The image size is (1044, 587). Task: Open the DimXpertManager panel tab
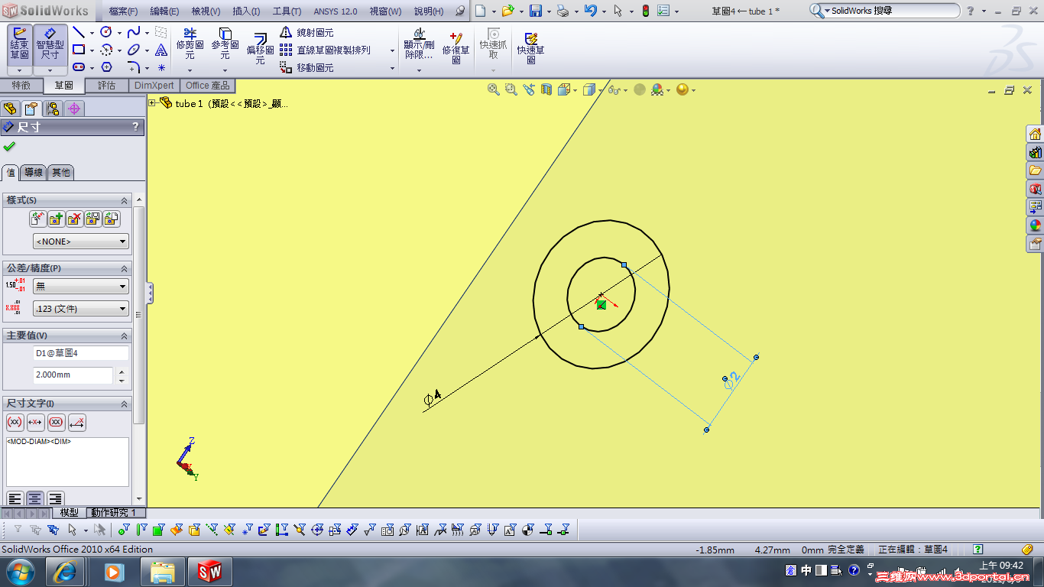point(73,109)
